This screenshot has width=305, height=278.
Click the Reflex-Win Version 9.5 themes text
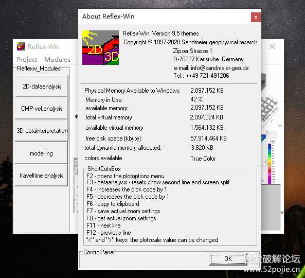(160, 33)
